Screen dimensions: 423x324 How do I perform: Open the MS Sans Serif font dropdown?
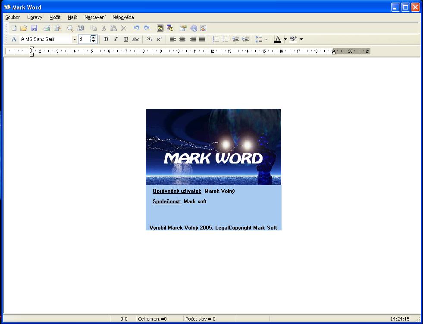[x=75, y=39]
